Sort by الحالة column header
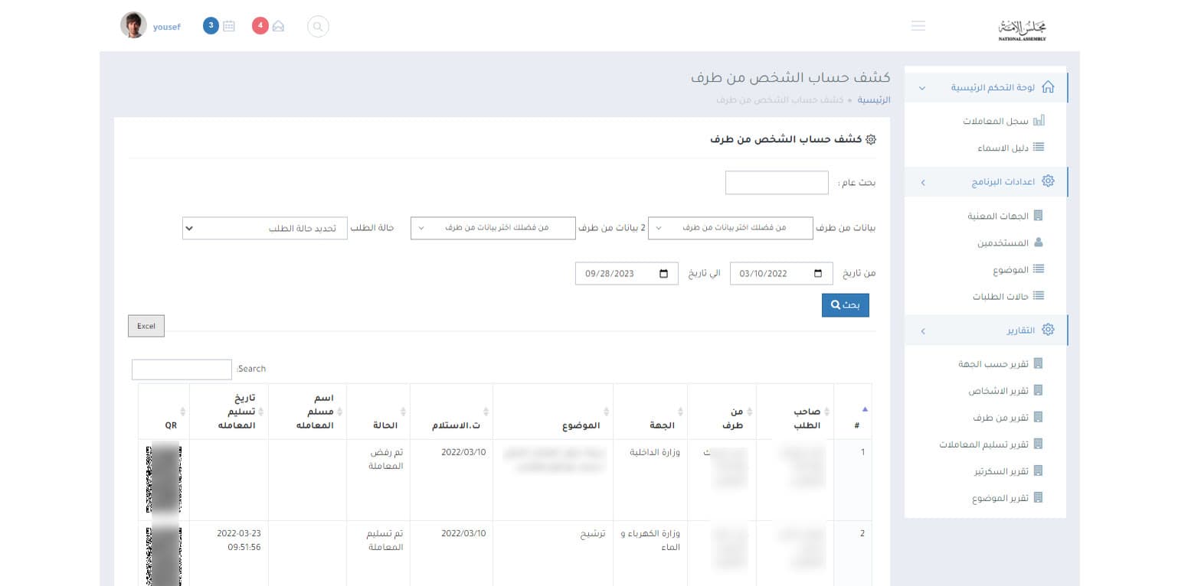Screen dimensions: 1201x586 point(378,412)
